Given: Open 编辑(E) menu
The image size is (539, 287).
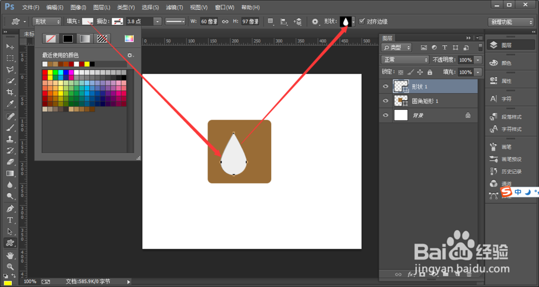Looking at the screenshot, I should 54,7.
